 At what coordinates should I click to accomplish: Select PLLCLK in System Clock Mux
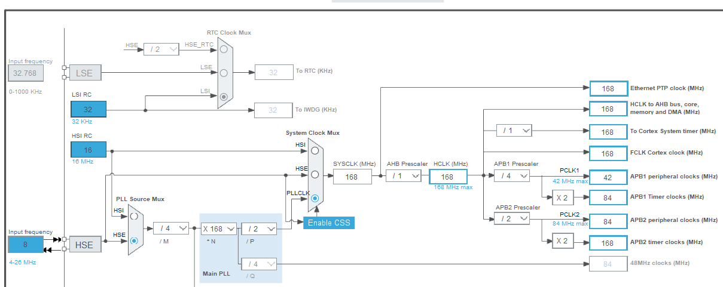[x=315, y=199]
